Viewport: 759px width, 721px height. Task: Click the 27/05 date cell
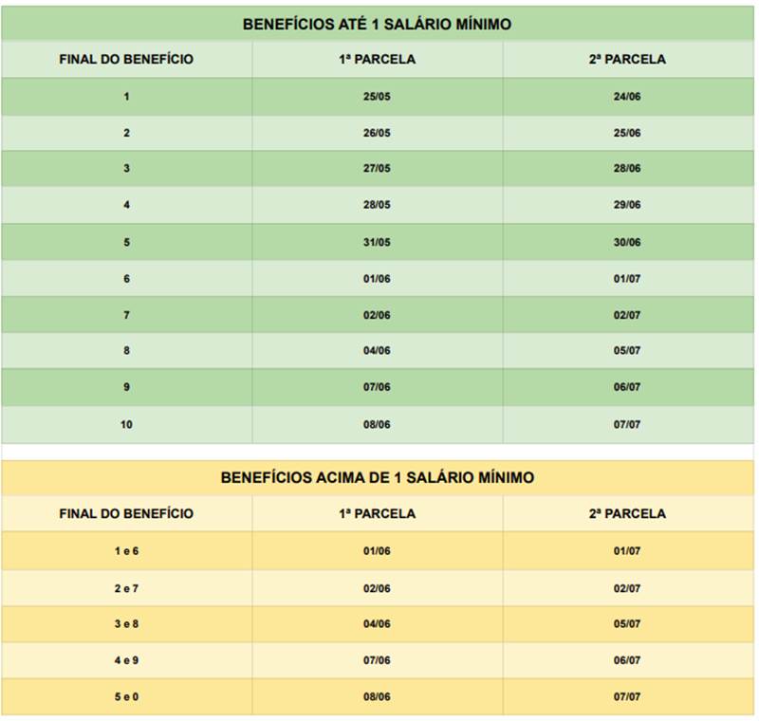pyautogui.click(x=377, y=169)
